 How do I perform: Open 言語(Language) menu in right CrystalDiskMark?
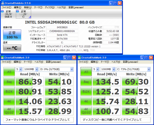130,62
